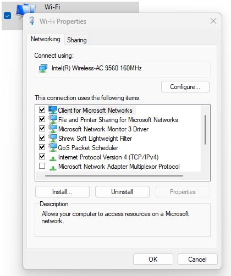Screen dimensions: 231x276
Task: Enable Microsoft Network Adapter Multiplexor Protocol checkbox
Action: [42, 166]
